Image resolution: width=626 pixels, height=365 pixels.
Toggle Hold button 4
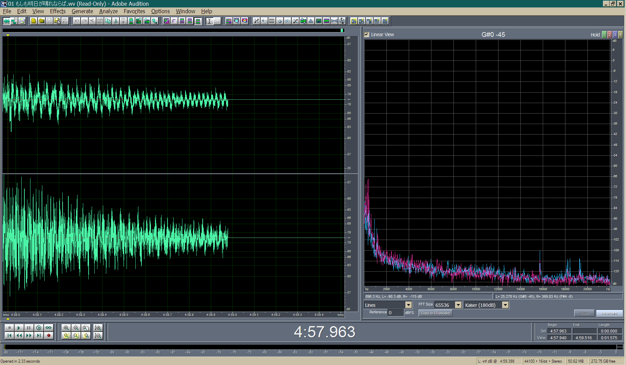pyautogui.click(x=621, y=34)
